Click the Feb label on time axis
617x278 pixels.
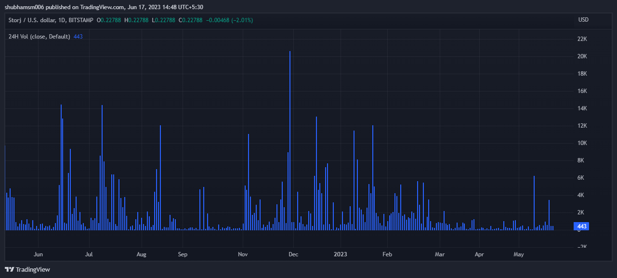(387, 254)
